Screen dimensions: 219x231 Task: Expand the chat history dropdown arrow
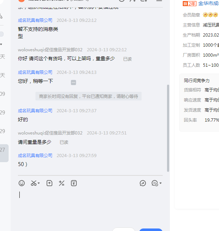[161, 183]
